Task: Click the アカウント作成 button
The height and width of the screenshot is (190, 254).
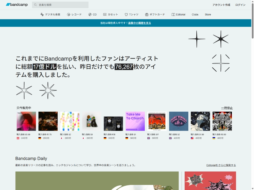Action: [x=222, y=5]
